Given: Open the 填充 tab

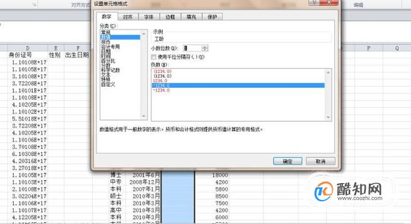Looking at the screenshot, I should (x=192, y=17).
